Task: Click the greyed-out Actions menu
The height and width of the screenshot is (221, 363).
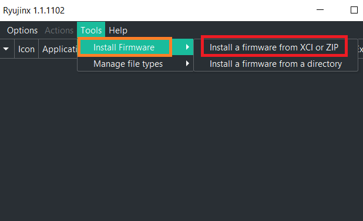Action: pyautogui.click(x=59, y=30)
